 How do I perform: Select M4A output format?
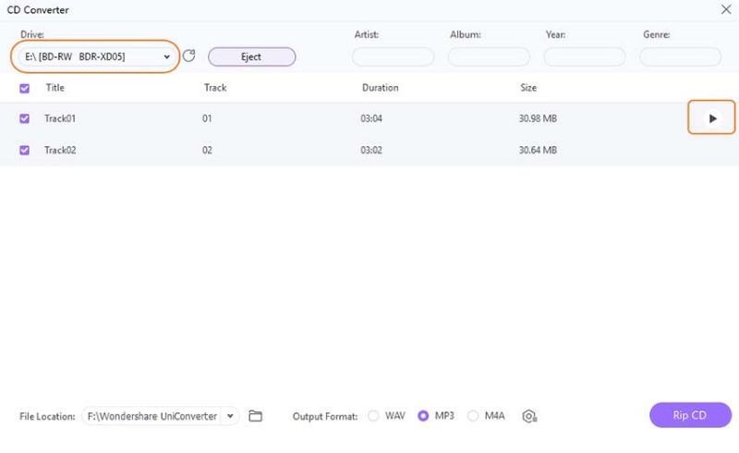(474, 416)
